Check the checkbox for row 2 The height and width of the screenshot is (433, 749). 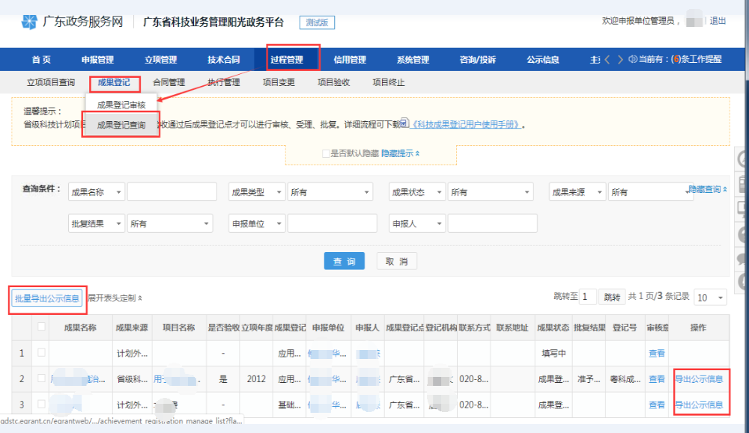[42, 379]
